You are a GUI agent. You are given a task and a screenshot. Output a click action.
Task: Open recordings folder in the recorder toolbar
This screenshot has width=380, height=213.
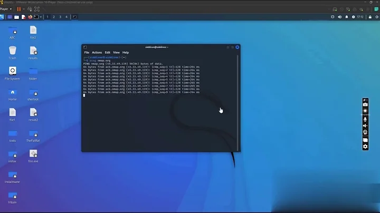pyautogui.click(x=365, y=140)
